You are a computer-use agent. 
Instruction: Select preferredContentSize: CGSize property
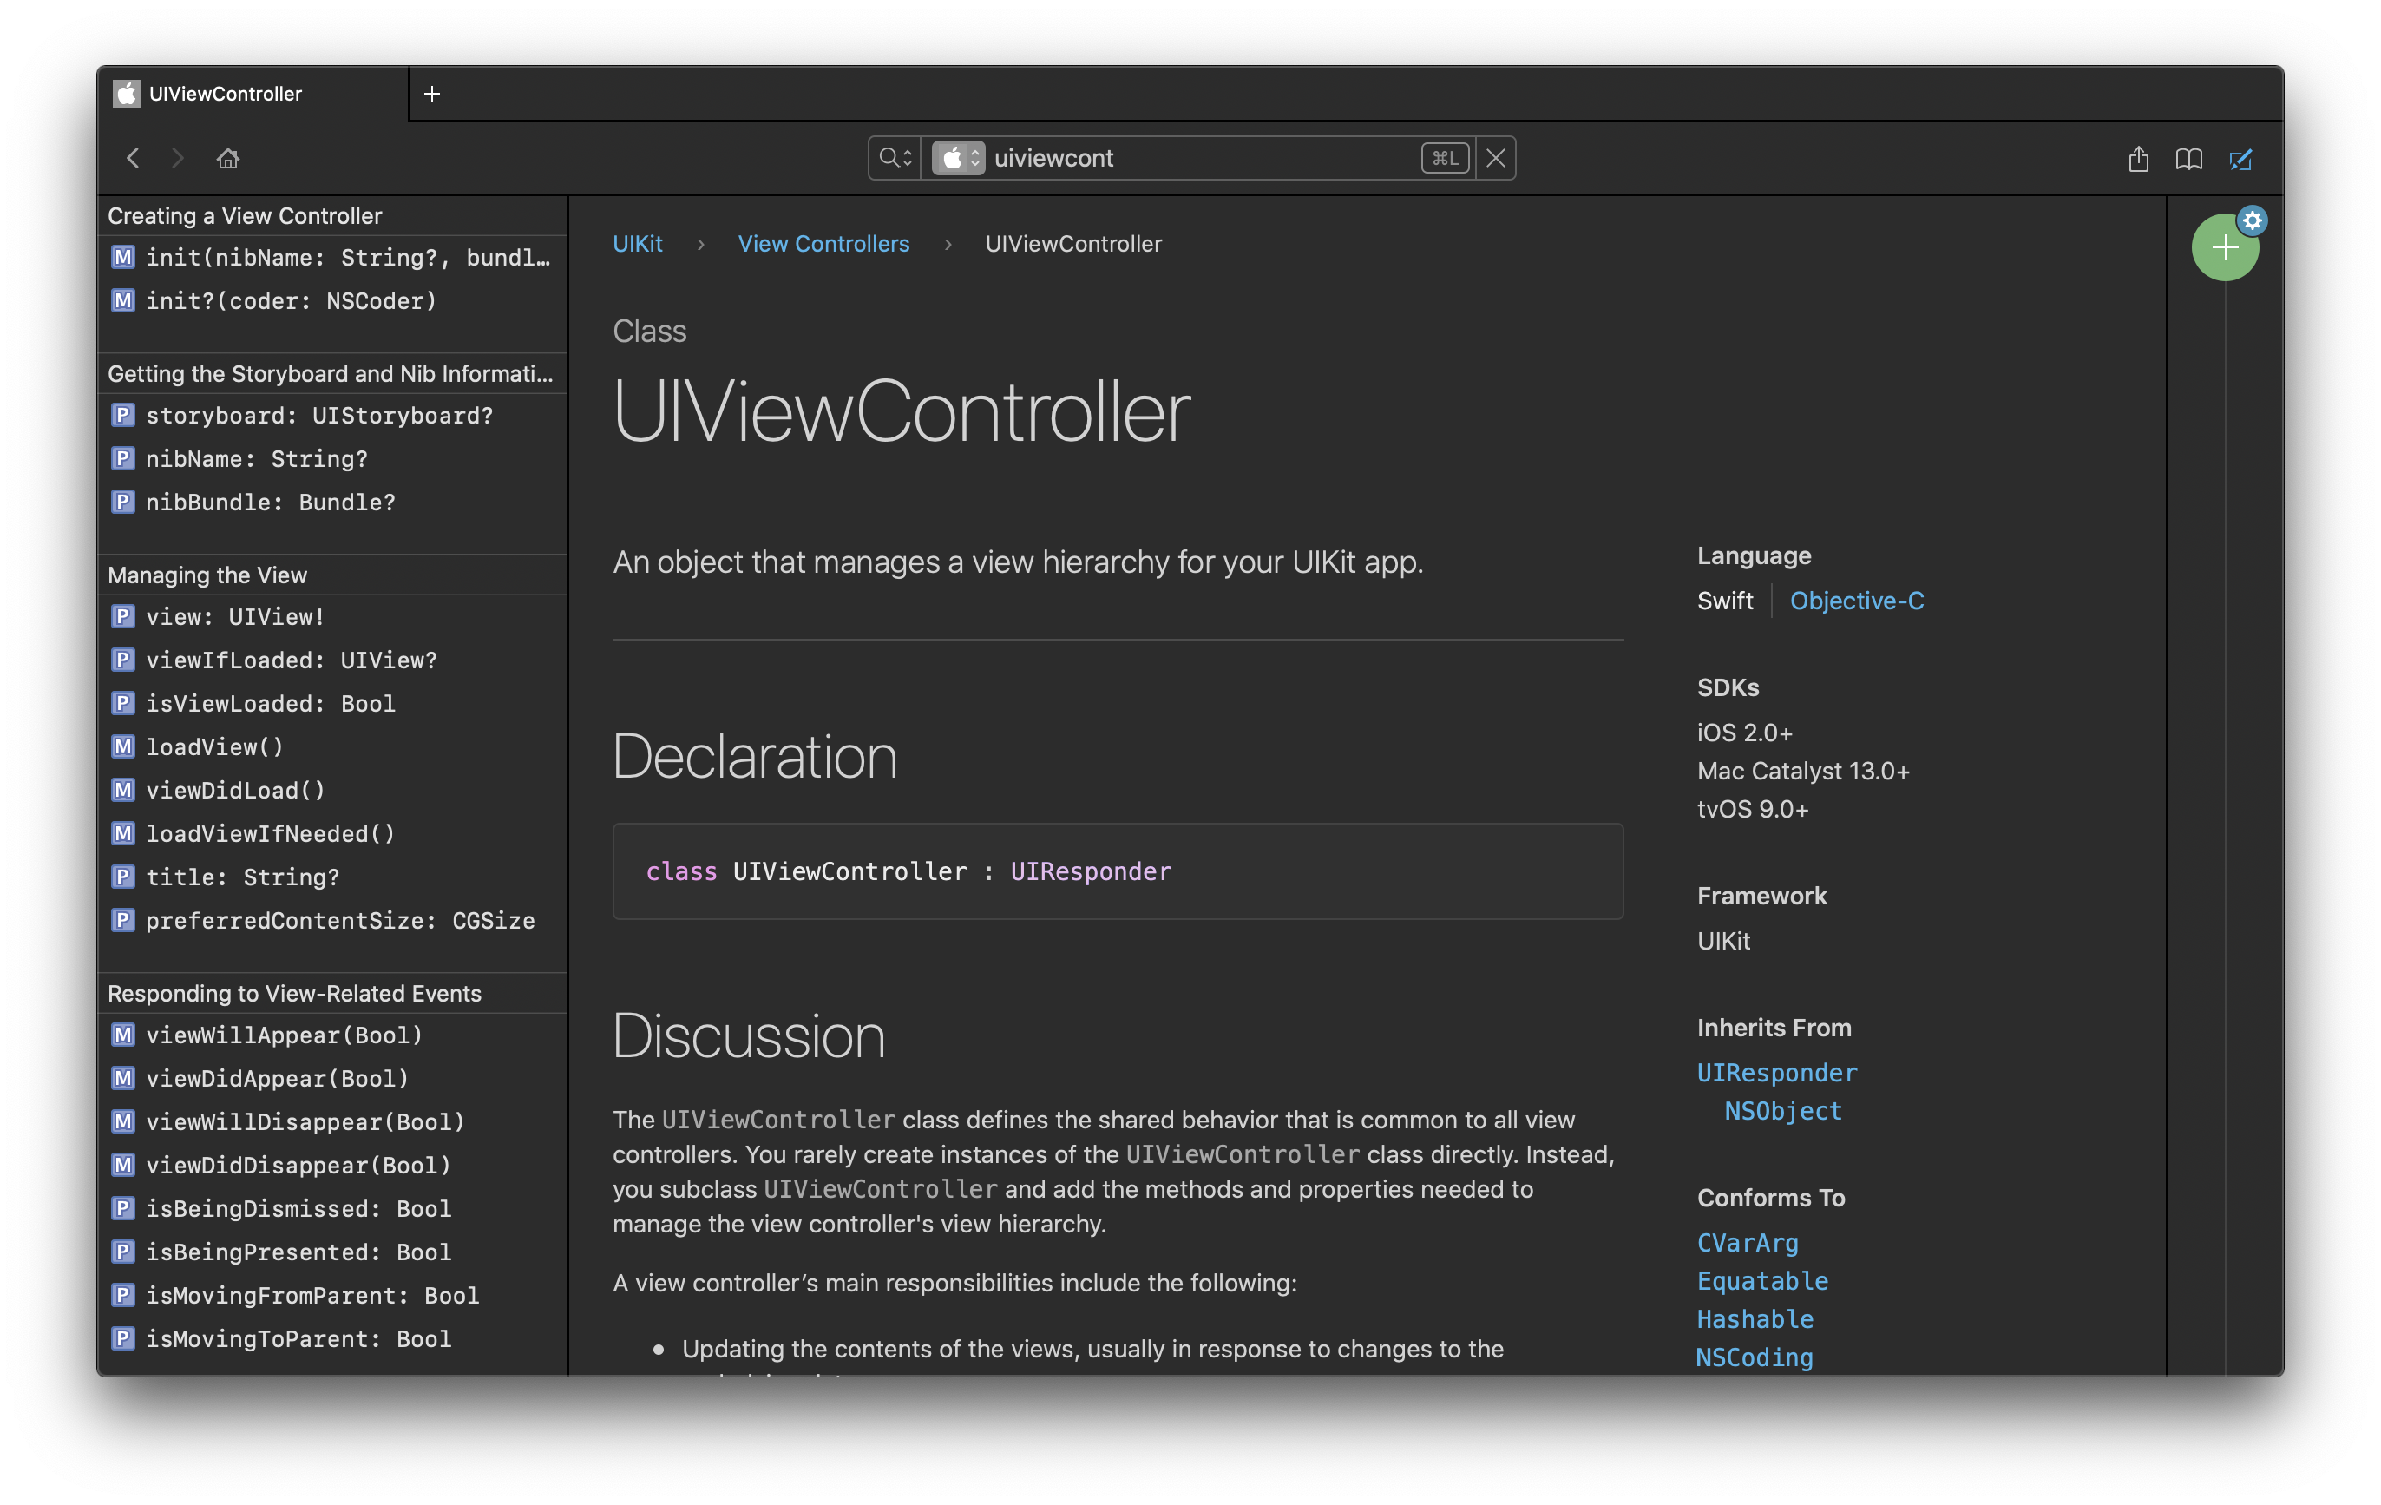[332, 922]
